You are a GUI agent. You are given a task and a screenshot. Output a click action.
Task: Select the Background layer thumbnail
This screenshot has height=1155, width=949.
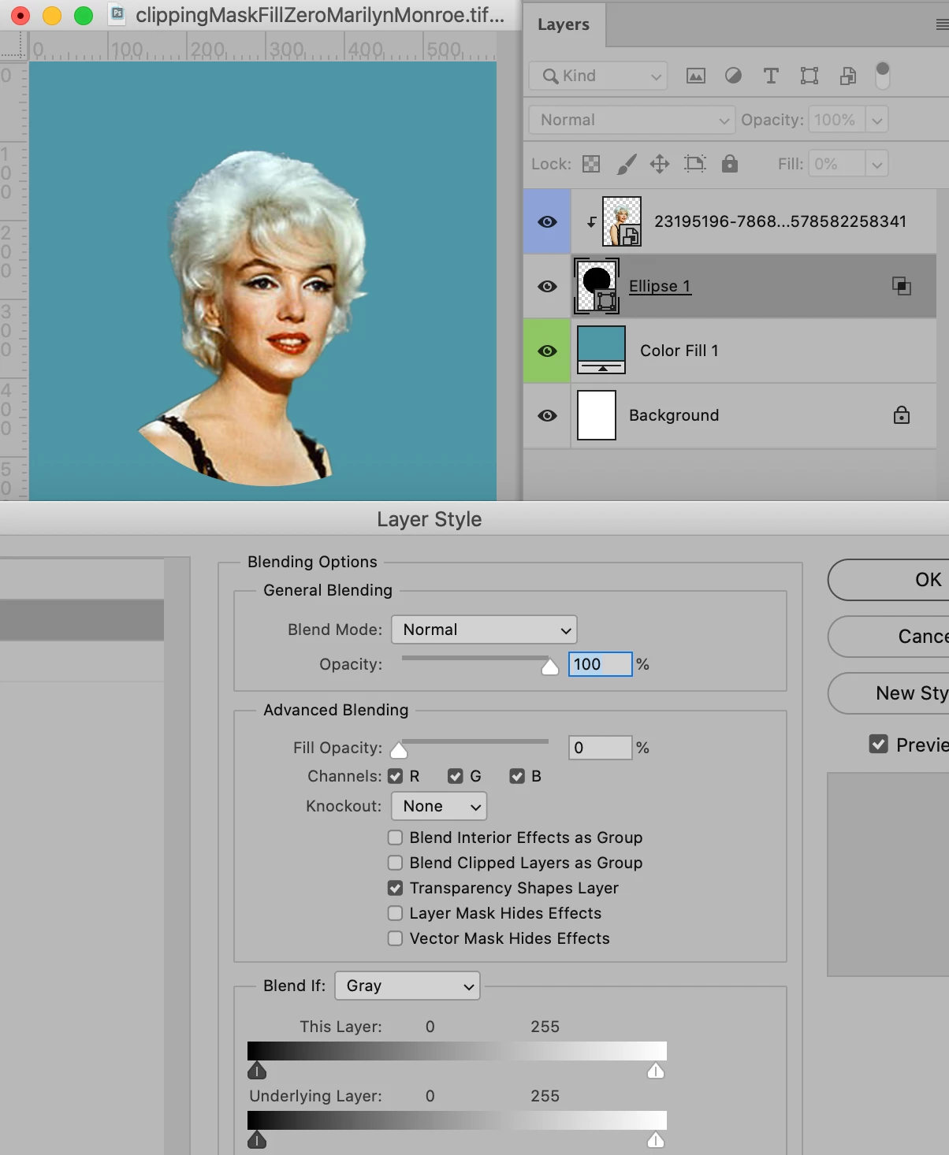click(x=597, y=415)
